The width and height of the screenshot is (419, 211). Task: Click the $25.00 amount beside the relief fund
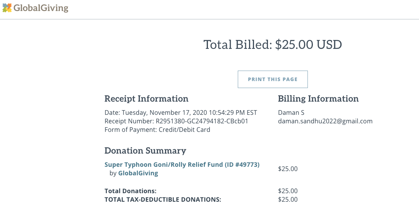[288, 169]
